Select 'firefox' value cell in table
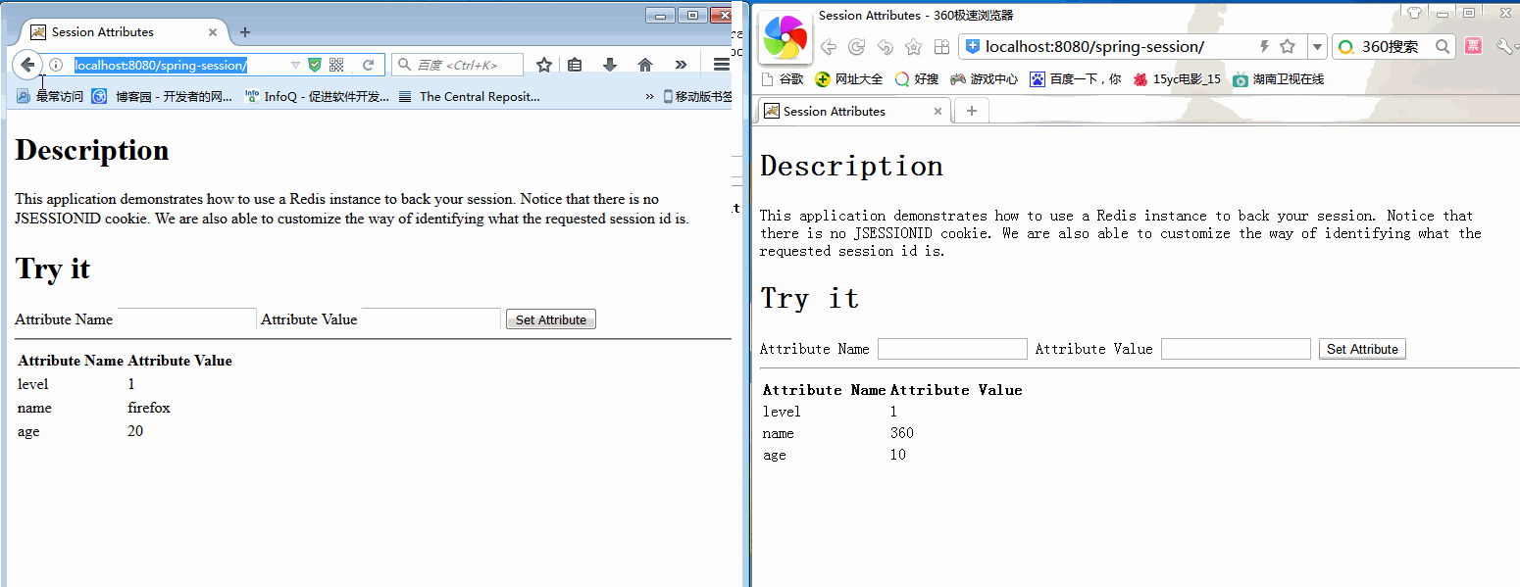Screen dimensions: 1520x587 (149, 408)
